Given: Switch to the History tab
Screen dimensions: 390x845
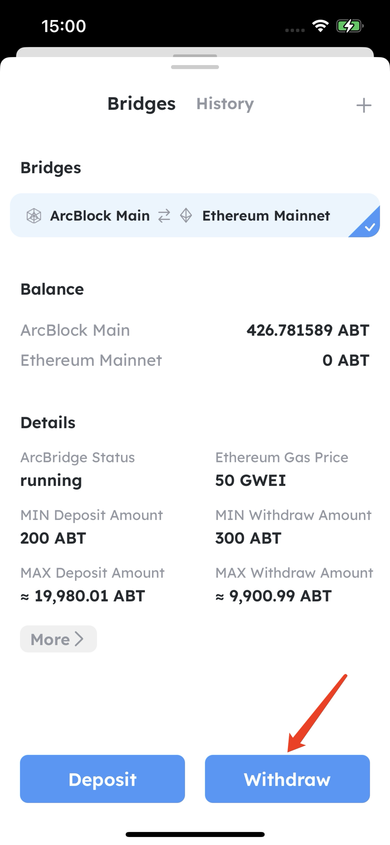Looking at the screenshot, I should pos(225,104).
